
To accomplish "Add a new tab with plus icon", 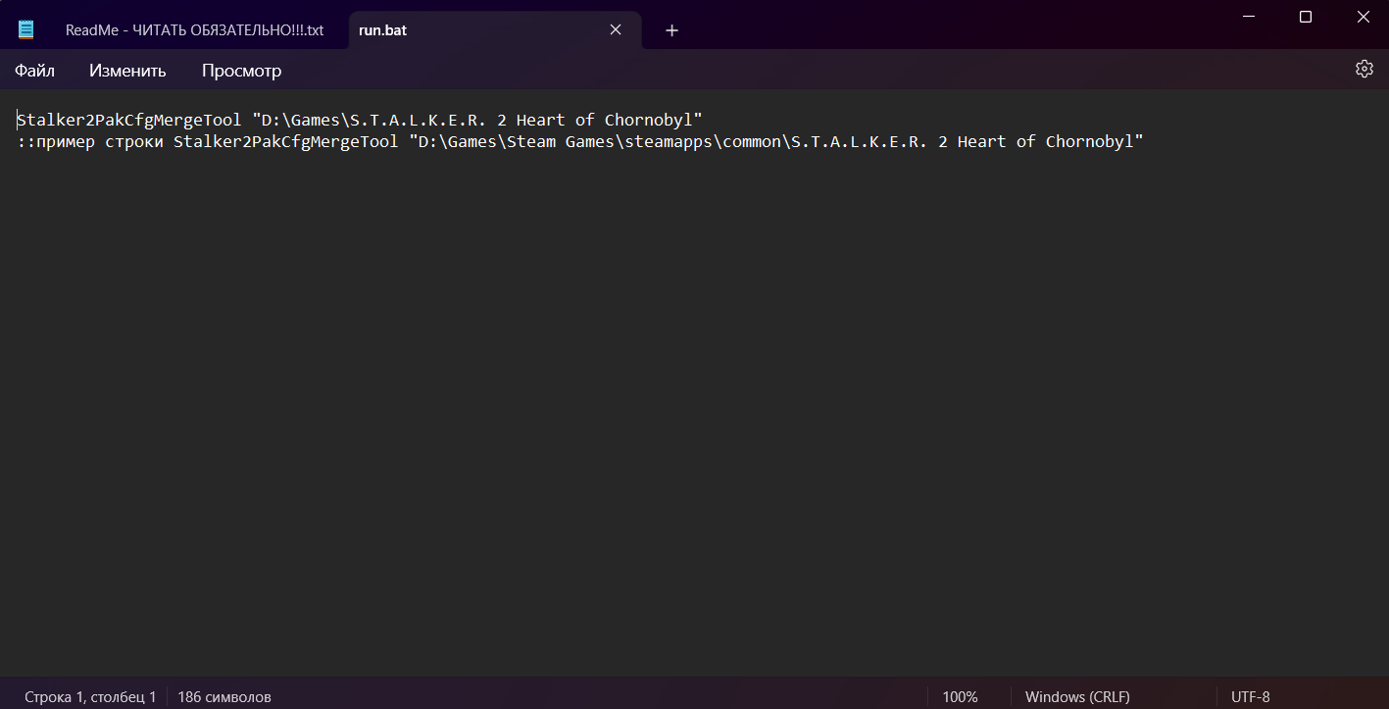I will coord(671,30).
